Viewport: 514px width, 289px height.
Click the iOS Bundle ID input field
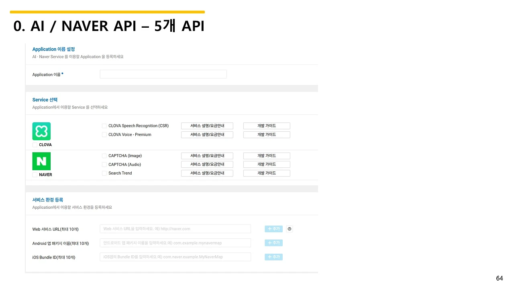175,257
